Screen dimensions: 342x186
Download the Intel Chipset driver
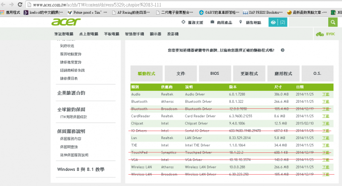point(326,124)
